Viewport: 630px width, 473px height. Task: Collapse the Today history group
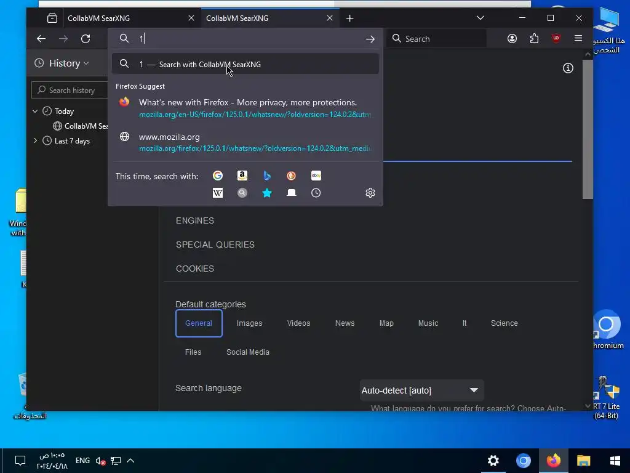pos(35,111)
